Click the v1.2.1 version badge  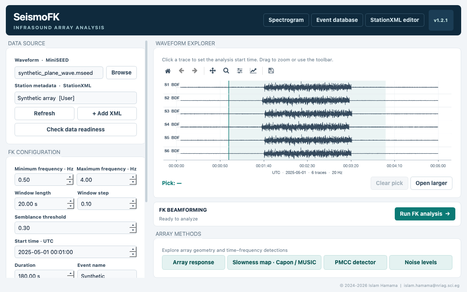pos(441,20)
